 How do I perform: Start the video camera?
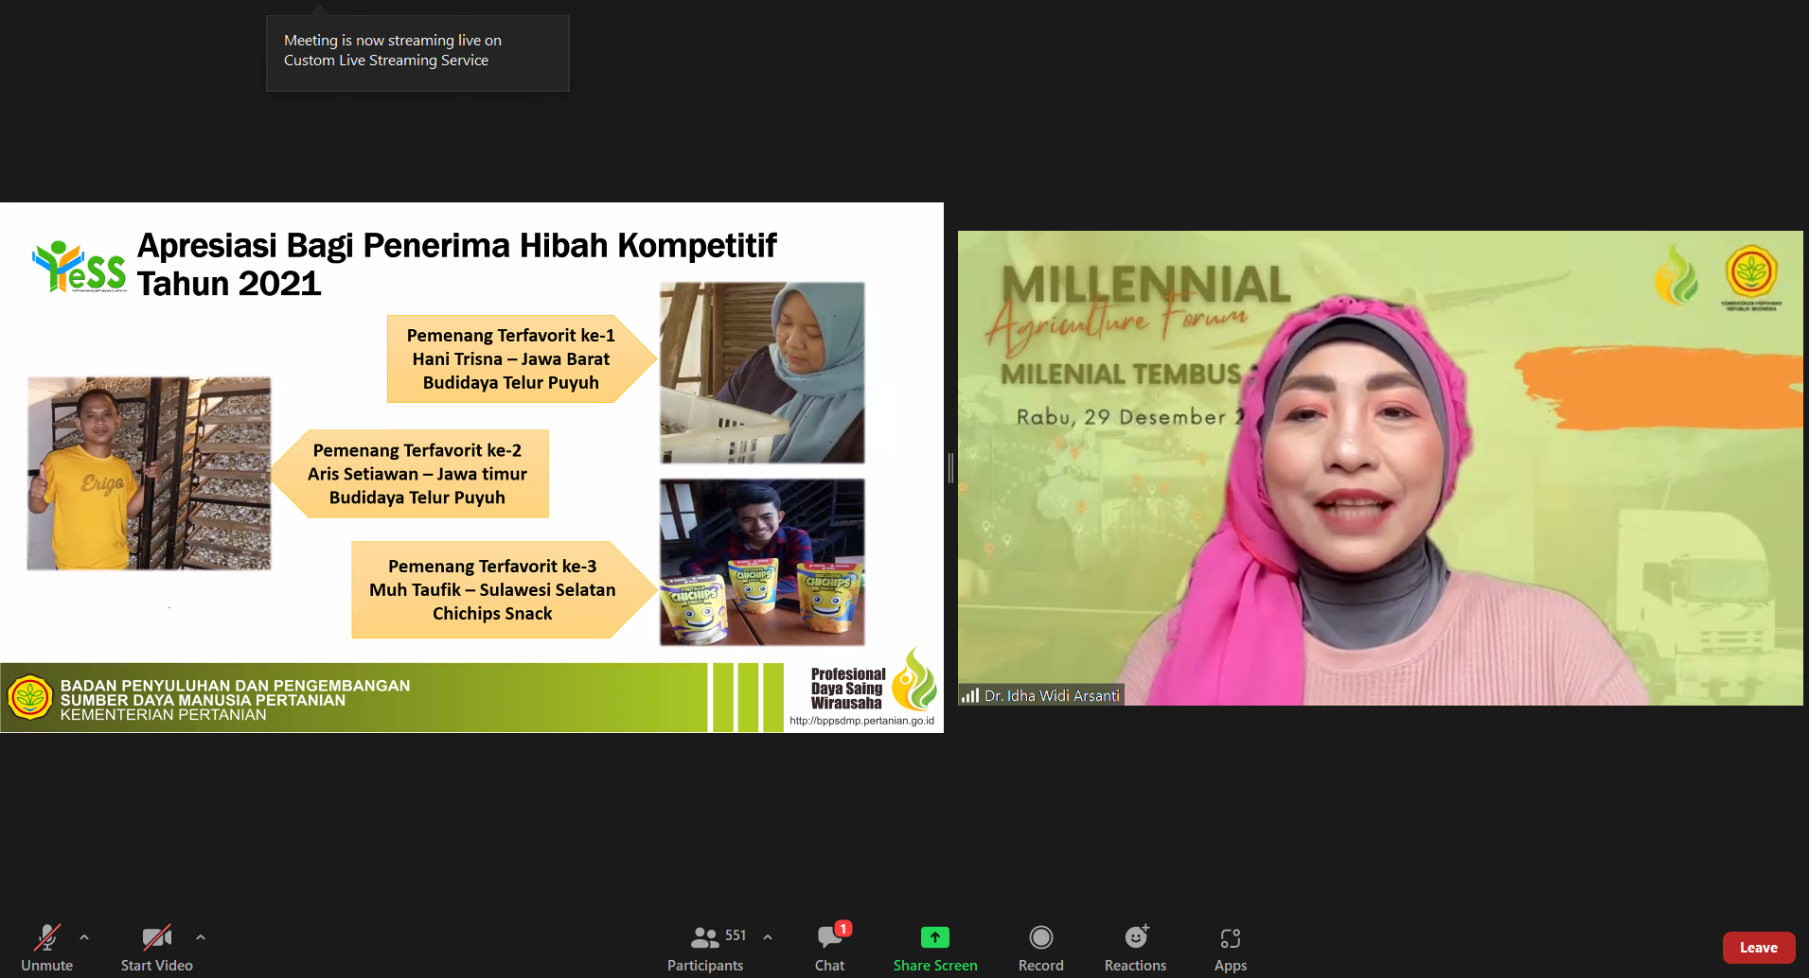click(x=156, y=948)
